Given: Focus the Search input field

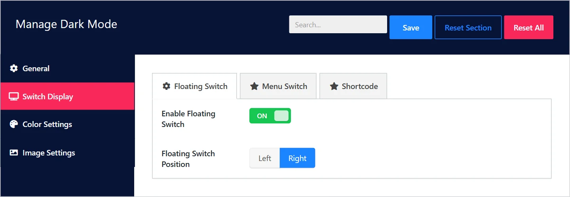Looking at the screenshot, I should coord(338,25).
